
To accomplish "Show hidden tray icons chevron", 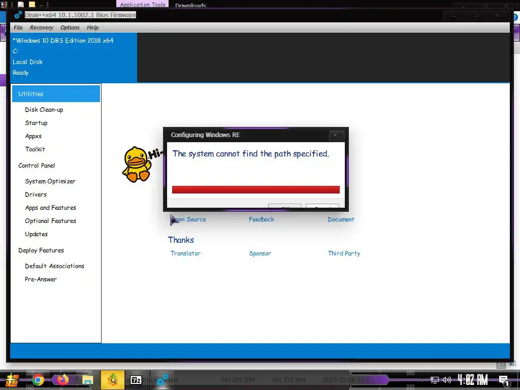I will click(x=422, y=380).
